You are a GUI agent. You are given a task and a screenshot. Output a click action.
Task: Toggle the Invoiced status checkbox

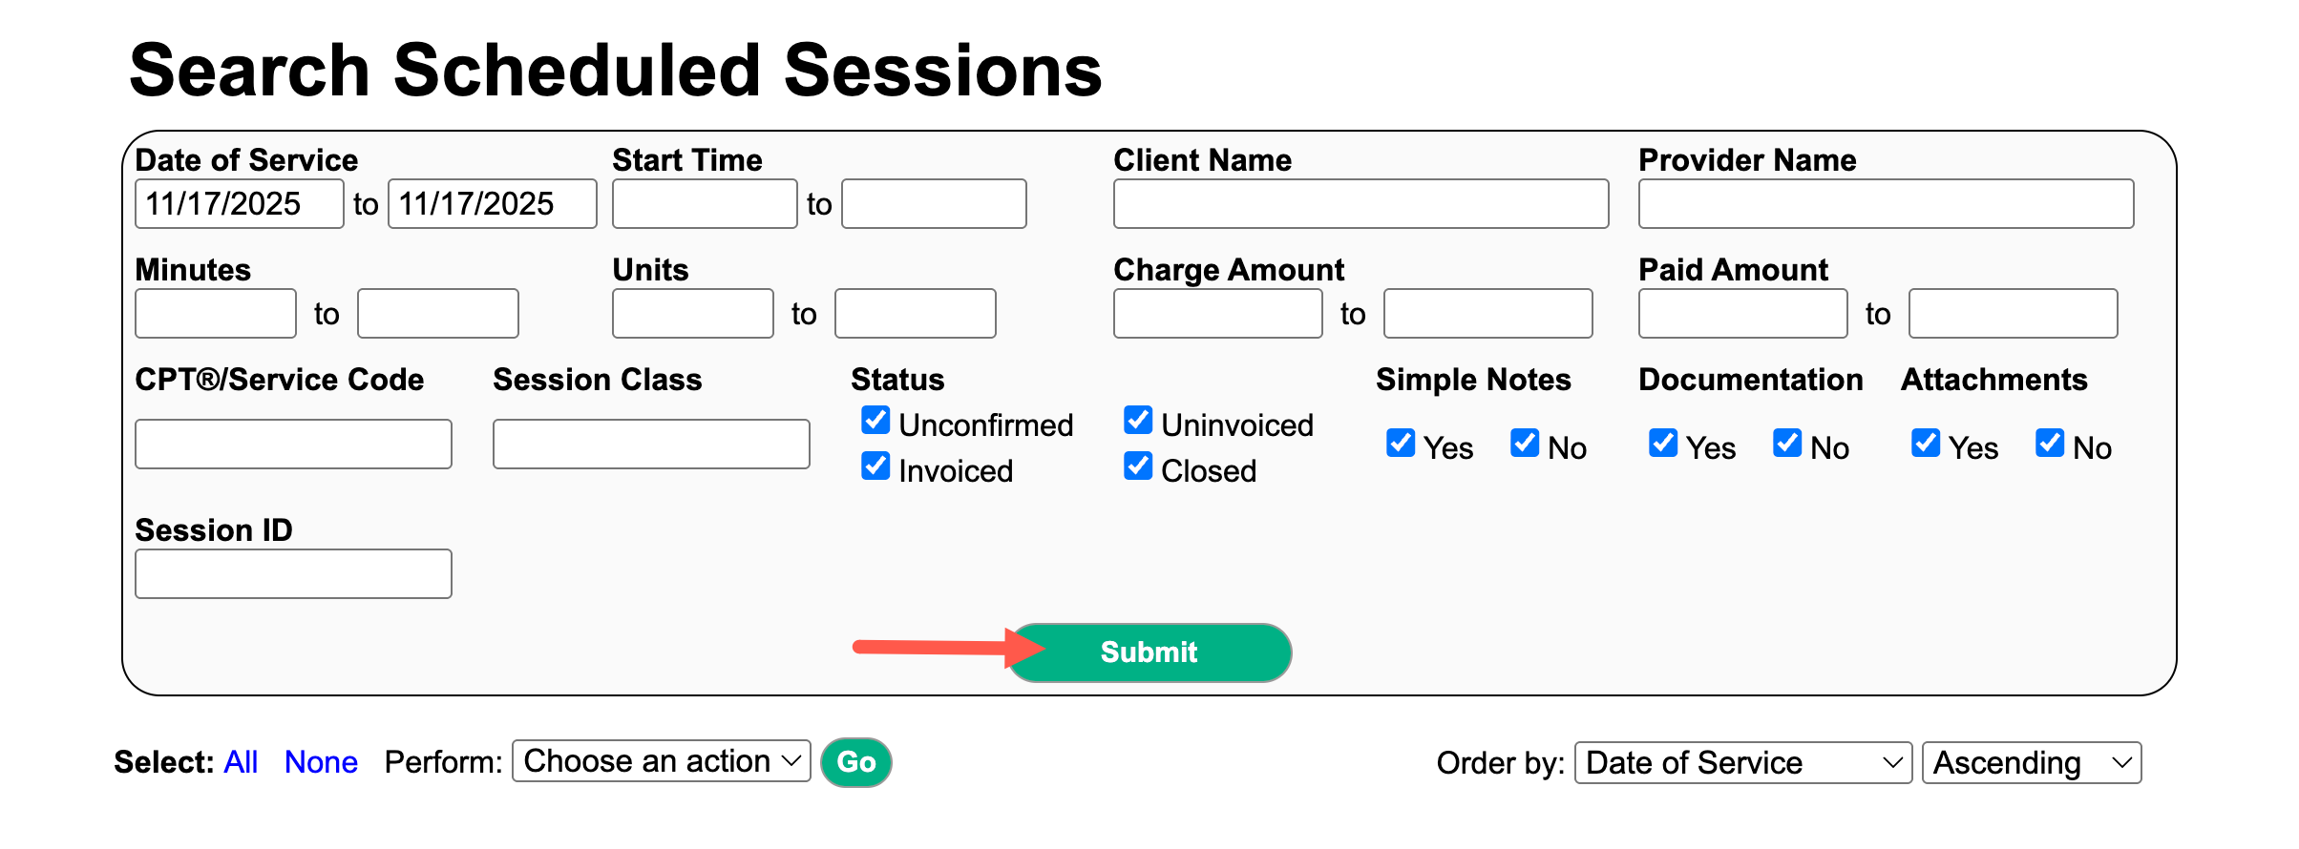tap(875, 466)
